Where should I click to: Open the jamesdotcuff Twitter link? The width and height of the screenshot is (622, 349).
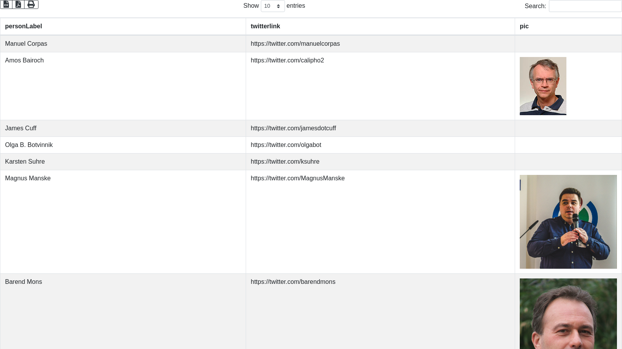pyautogui.click(x=293, y=128)
